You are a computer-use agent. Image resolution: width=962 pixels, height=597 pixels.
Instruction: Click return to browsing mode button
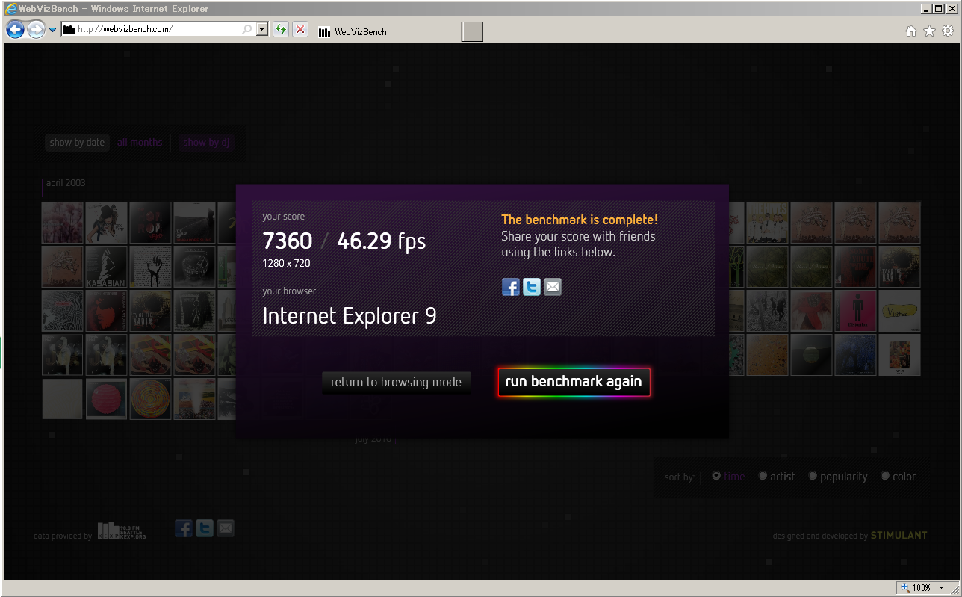397,382
